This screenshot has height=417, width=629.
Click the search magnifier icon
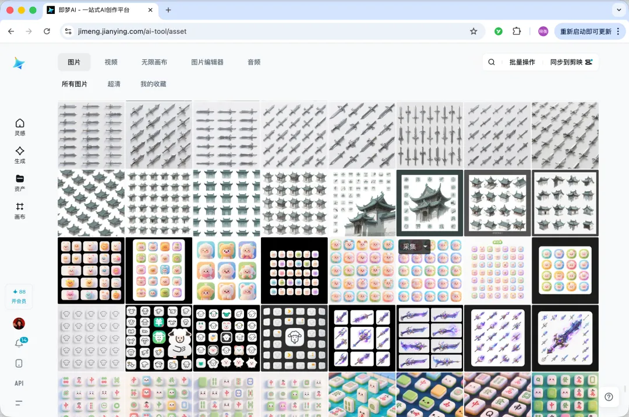coord(492,62)
